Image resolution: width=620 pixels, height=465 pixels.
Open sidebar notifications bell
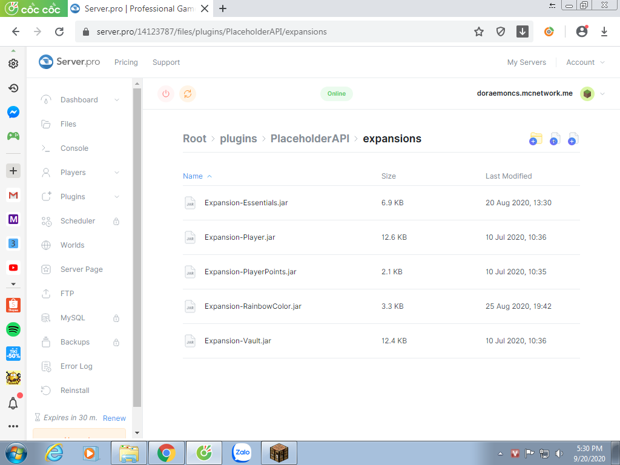coord(13,403)
